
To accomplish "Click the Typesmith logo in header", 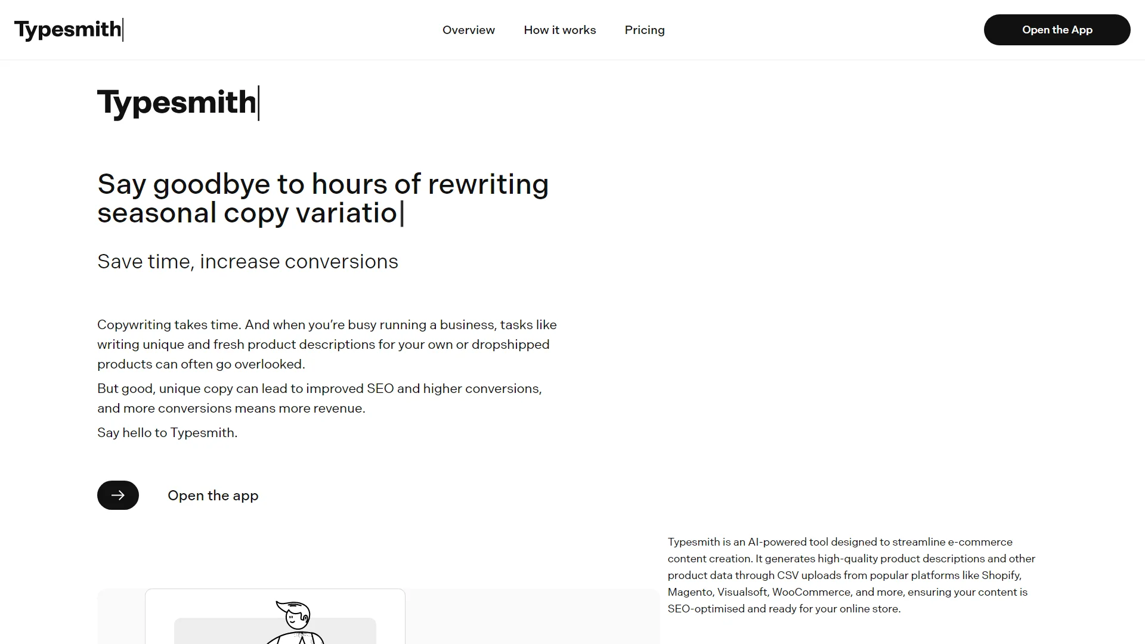I will 67,29.
